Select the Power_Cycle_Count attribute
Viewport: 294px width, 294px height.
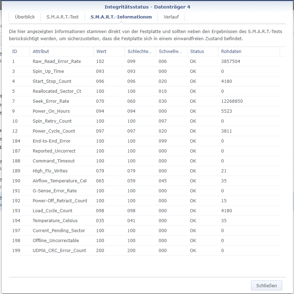click(54, 131)
